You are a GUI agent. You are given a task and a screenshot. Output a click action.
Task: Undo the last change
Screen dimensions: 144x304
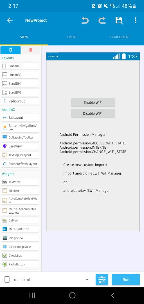[85, 20]
